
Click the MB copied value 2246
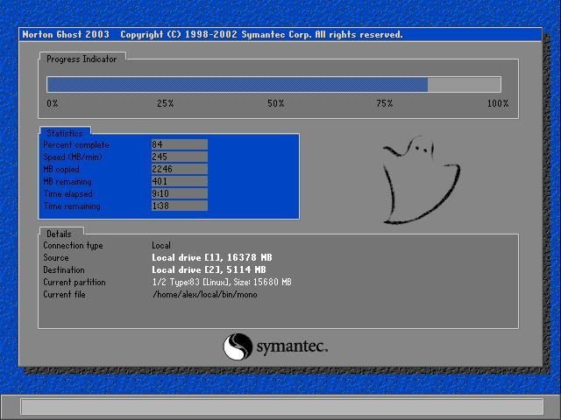[179, 169]
